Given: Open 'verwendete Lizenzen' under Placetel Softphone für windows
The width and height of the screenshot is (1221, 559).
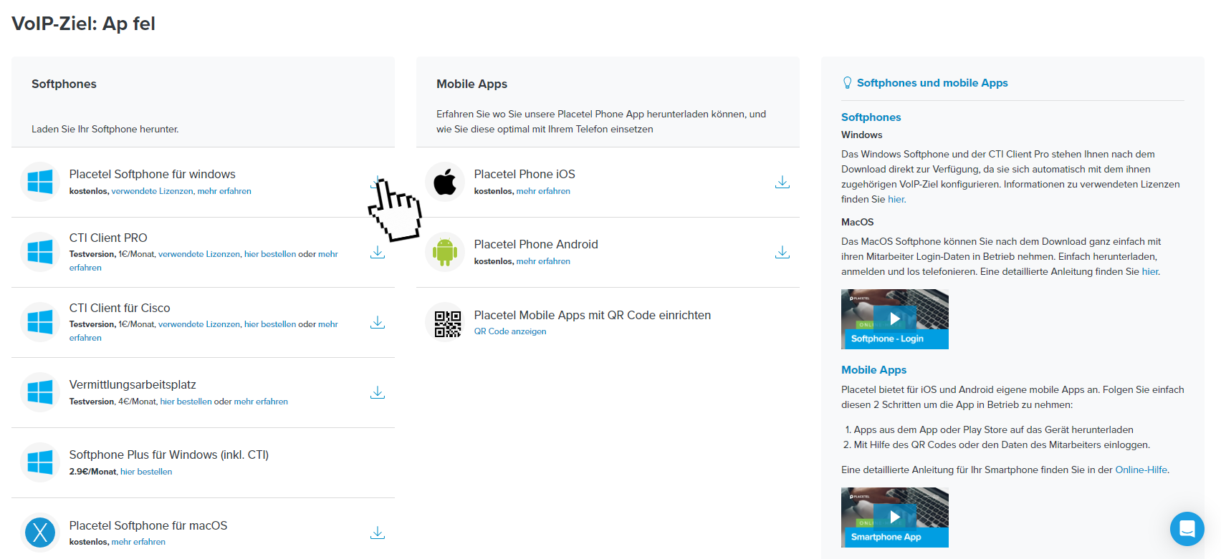Looking at the screenshot, I should click(152, 191).
